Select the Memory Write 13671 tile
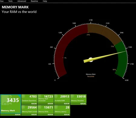 click(x=46, y=109)
